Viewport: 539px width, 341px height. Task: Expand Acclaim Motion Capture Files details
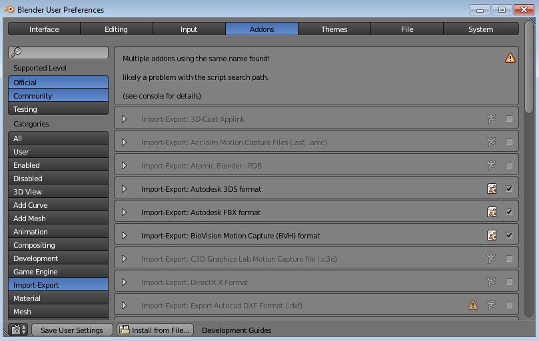tap(124, 142)
